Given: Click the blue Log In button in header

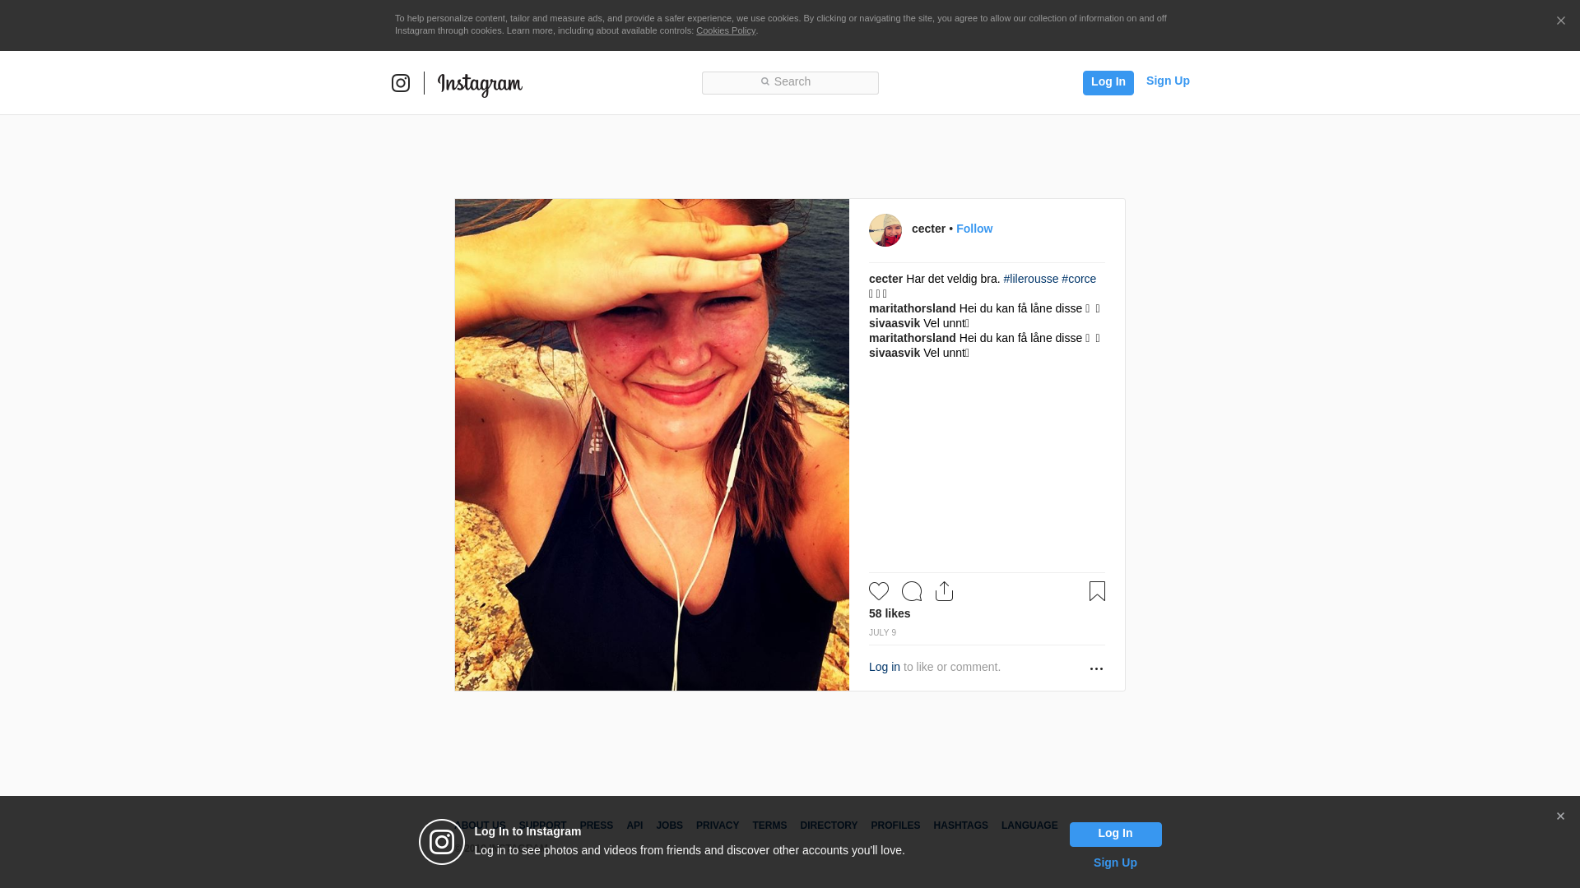Looking at the screenshot, I should coord(1108,82).
